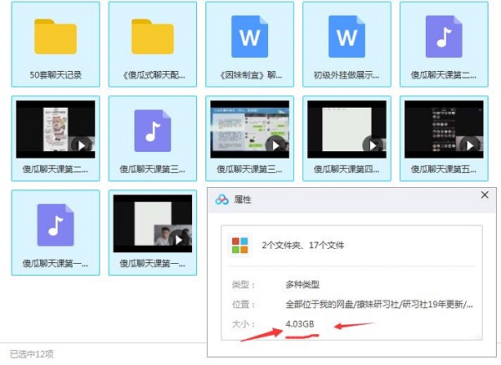Screen dimensions: 501x365
Task: Select the 50套聊天记录 folder icon
Action: (55, 37)
